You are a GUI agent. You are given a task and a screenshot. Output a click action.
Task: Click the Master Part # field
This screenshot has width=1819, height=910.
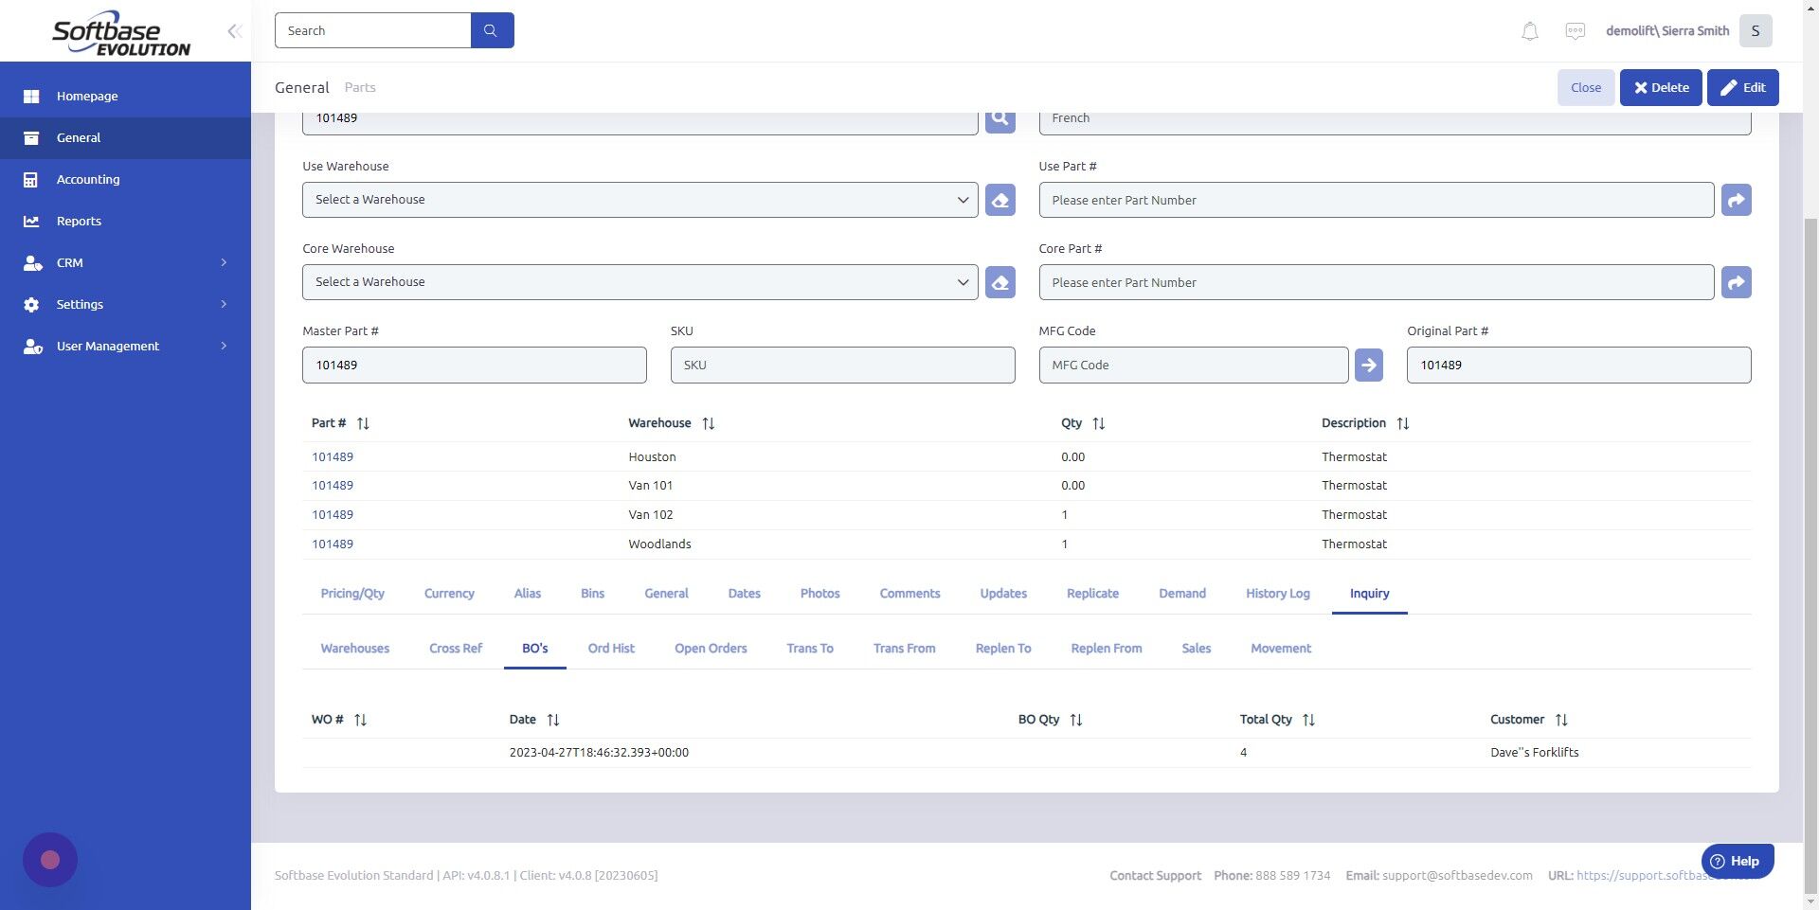[x=474, y=365]
